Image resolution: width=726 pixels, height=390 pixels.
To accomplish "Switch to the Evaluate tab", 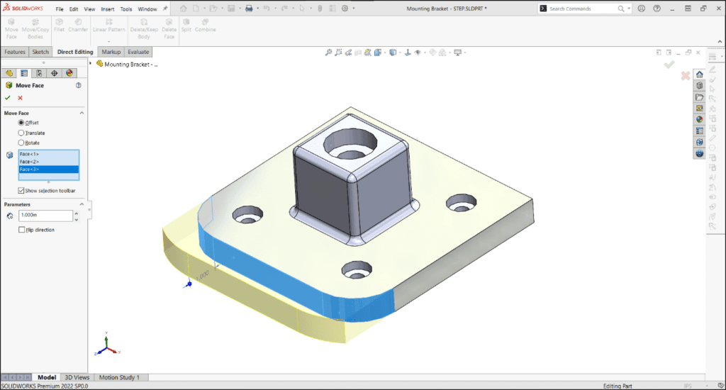I will tap(138, 52).
